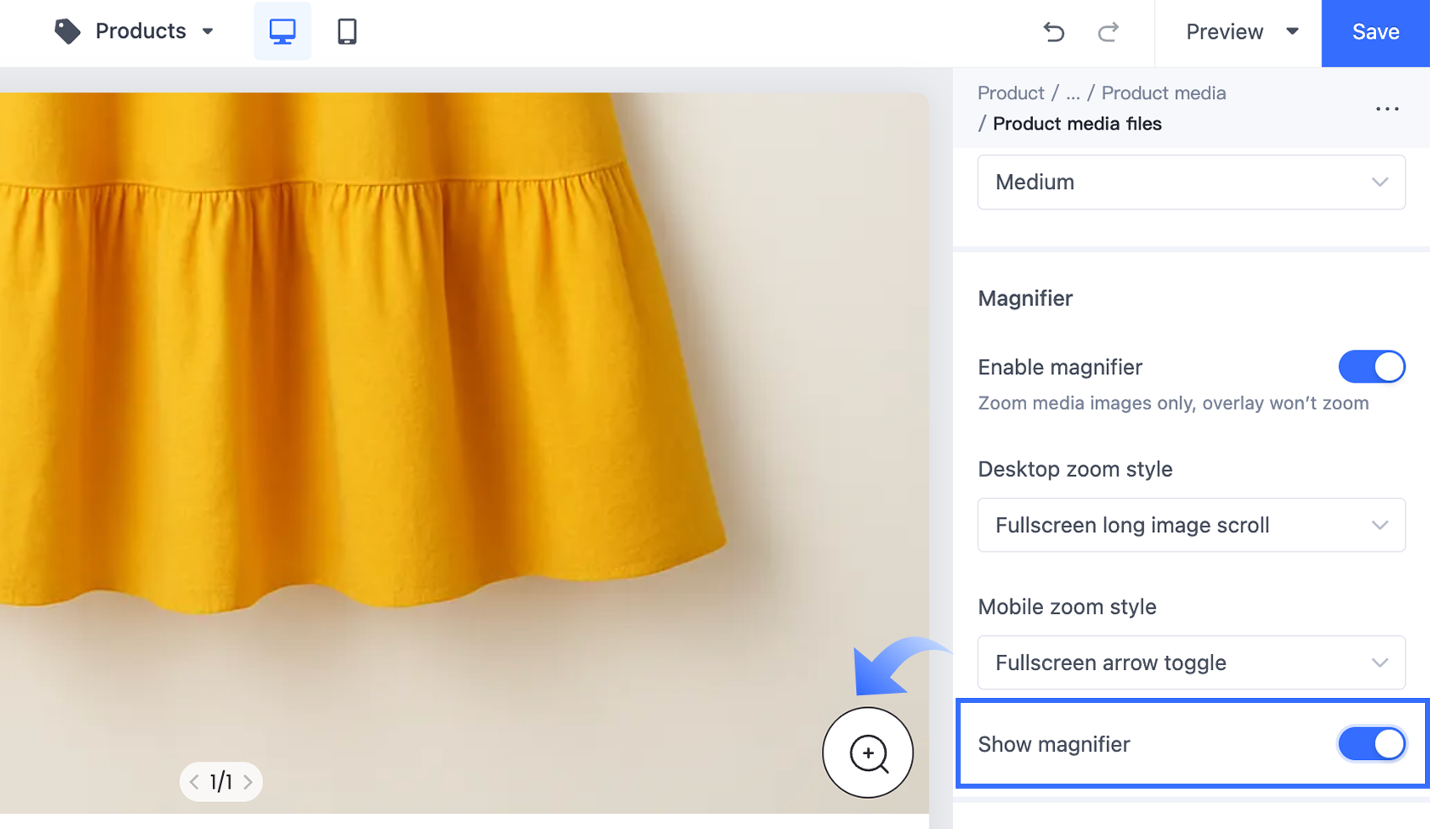This screenshot has width=1430, height=829.
Task: Click the Preview button
Action: click(x=1224, y=32)
